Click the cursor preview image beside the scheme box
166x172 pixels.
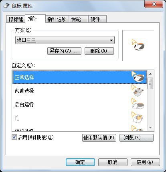[x=138, y=45]
